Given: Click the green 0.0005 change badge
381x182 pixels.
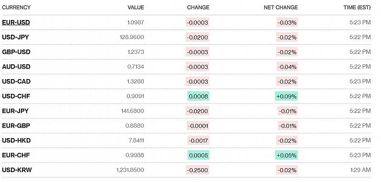Looking at the screenshot, I should tap(198, 155).
